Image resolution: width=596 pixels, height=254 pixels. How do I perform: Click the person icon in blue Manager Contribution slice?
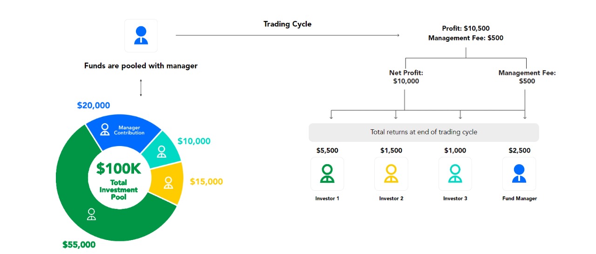(105, 129)
